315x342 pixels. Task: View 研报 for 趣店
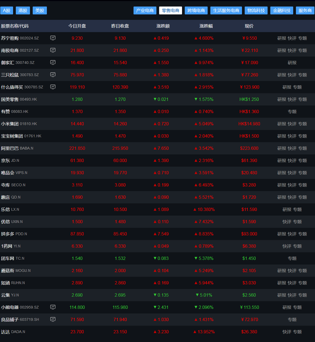[282, 197]
